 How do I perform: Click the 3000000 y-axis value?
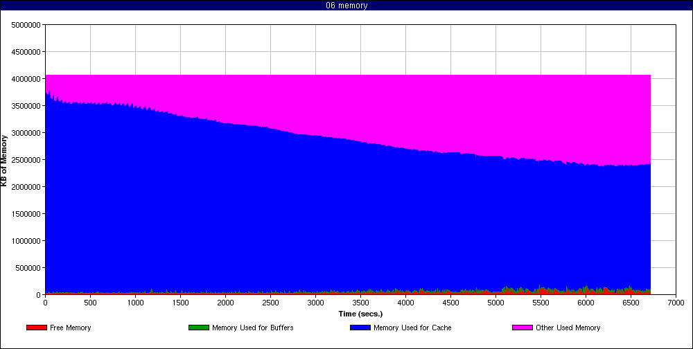28,132
